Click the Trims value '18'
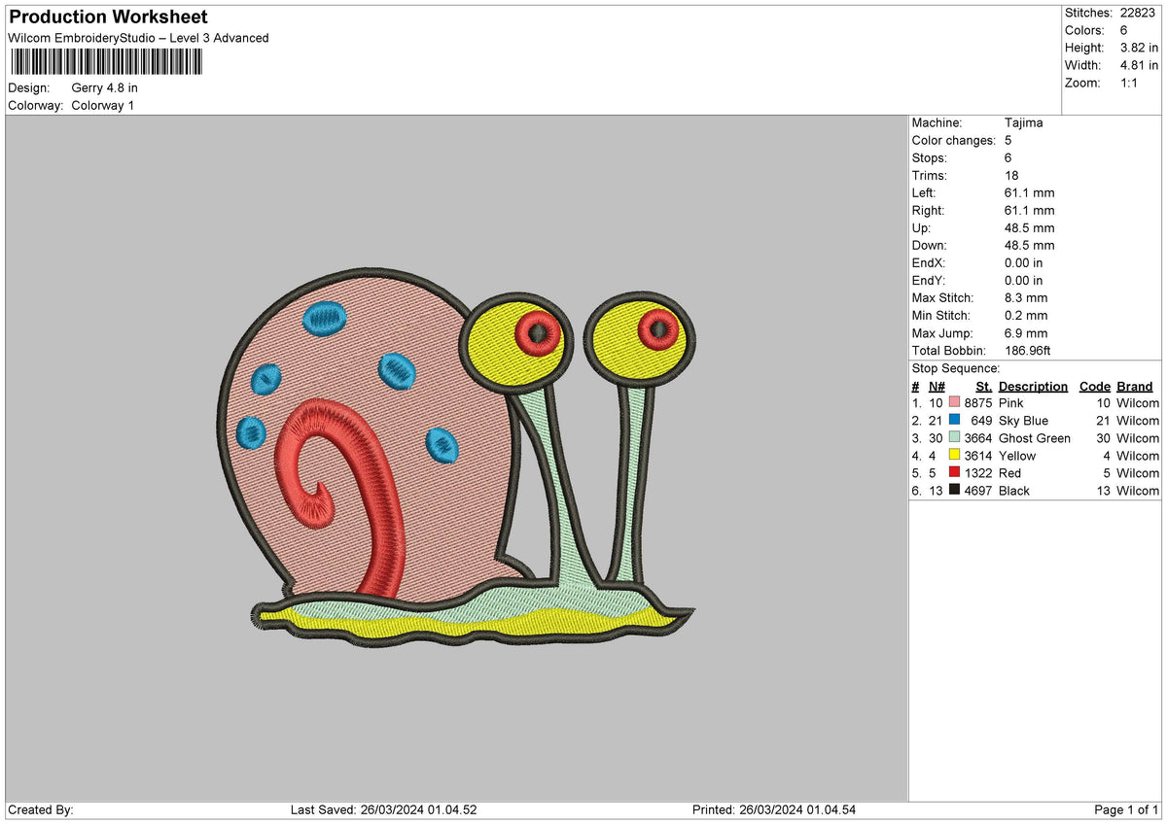1167x824 pixels. coord(1011,176)
